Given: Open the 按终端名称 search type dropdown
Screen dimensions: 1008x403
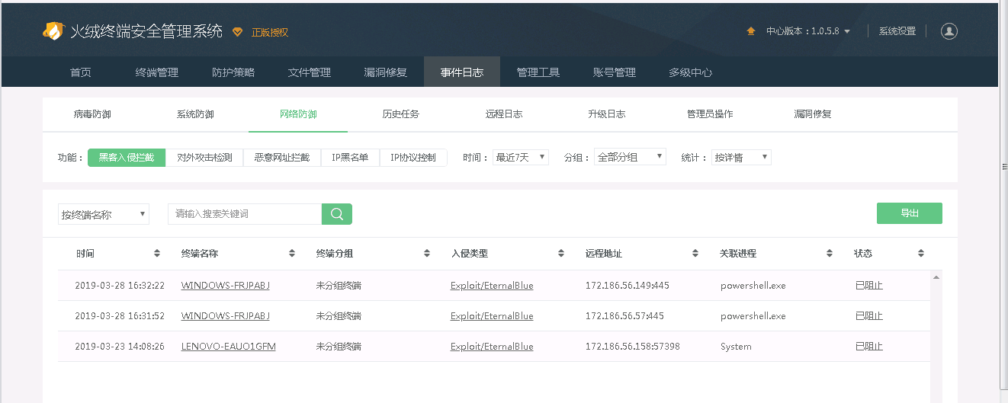Looking at the screenshot, I should coord(104,215).
